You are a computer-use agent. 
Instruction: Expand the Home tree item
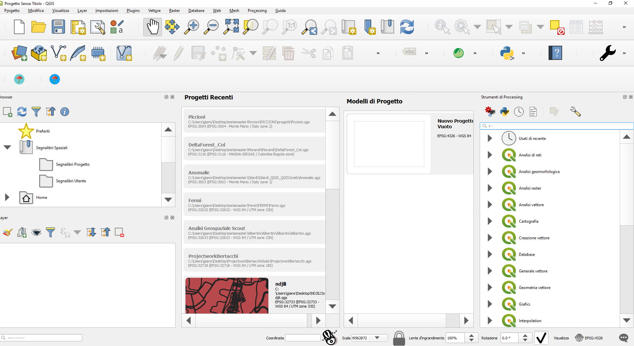7,198
